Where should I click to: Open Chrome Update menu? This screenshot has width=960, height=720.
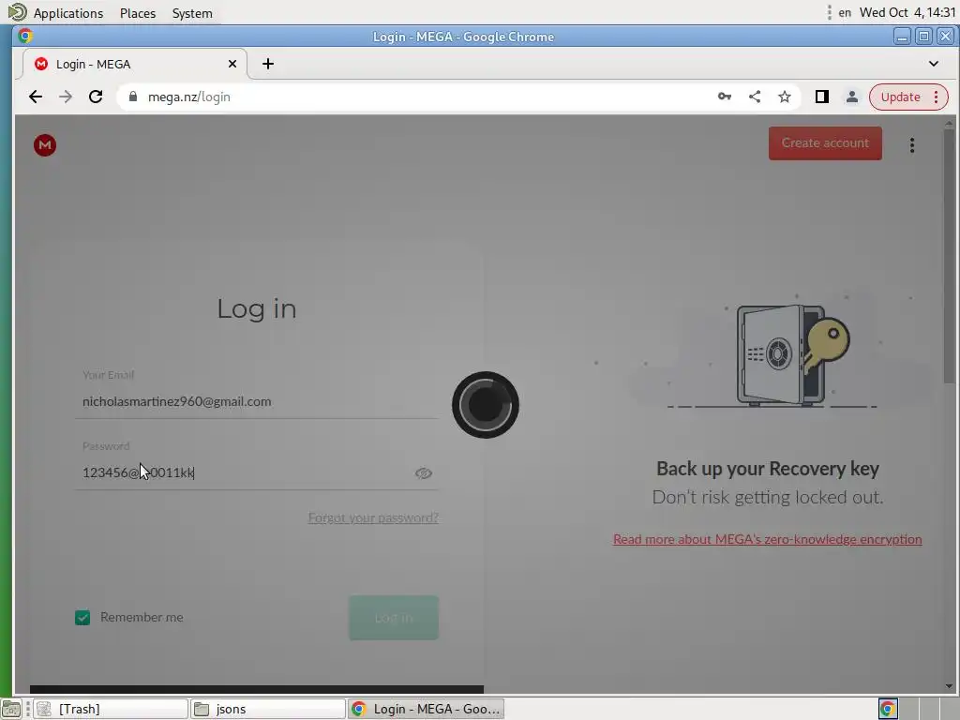tap(908, 97)
